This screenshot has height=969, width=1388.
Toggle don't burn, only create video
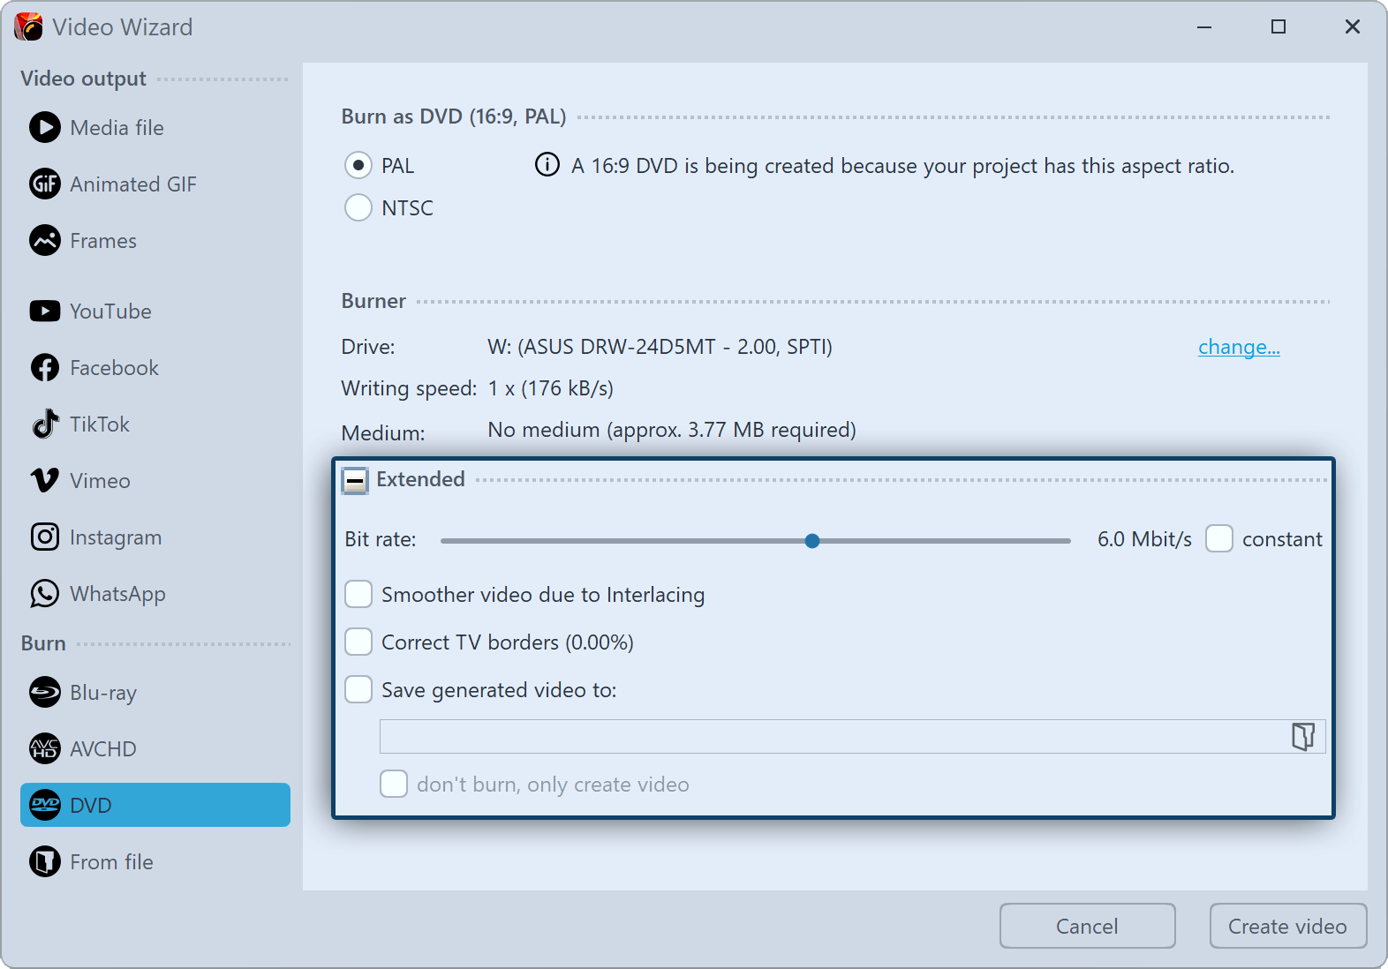coord(394,784)
